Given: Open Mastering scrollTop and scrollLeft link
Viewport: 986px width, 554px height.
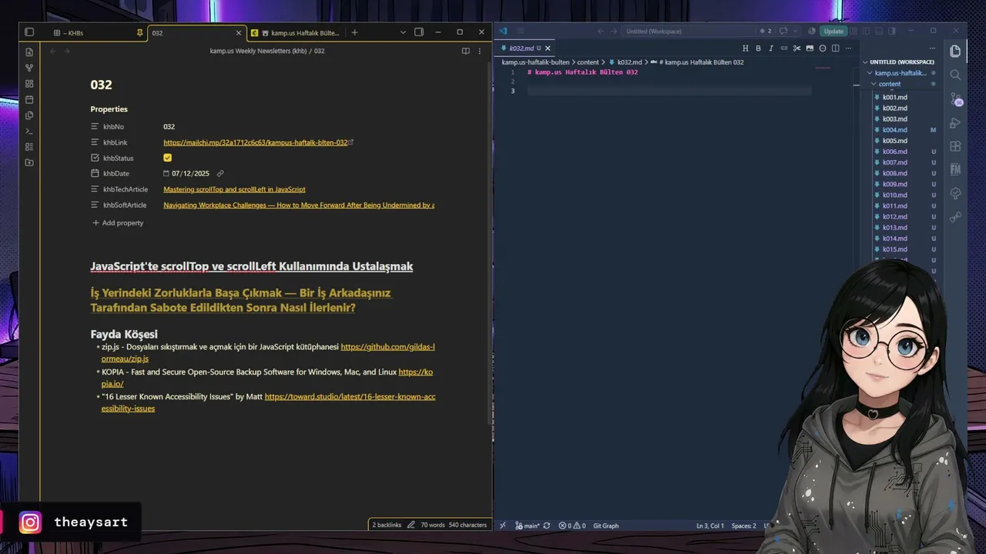Looking at the screenshot, I should 234,189.
